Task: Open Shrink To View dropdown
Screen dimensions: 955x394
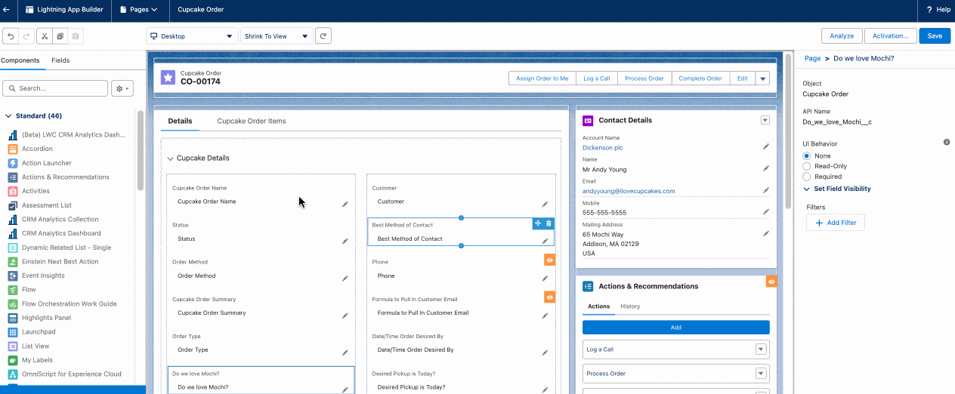Action: tap(277, 36)
